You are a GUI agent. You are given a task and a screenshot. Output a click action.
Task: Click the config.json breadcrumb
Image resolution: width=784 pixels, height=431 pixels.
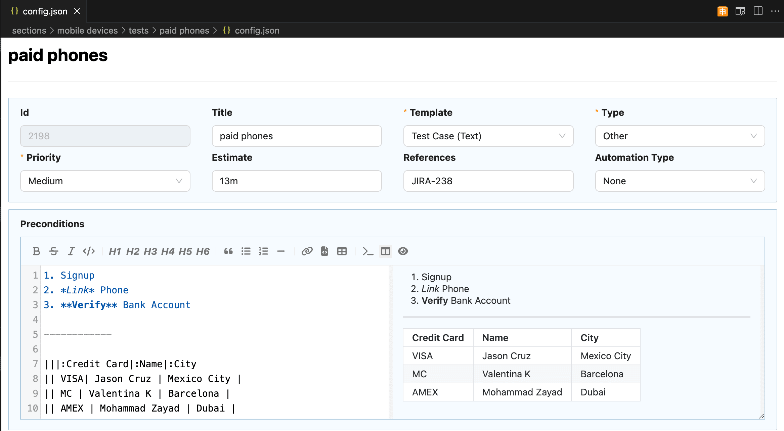point(257,31)
